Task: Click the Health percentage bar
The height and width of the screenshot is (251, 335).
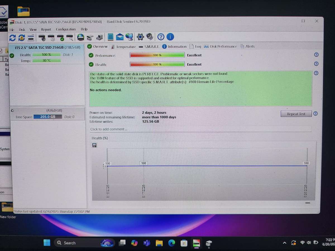Action: tap(157, 64)
